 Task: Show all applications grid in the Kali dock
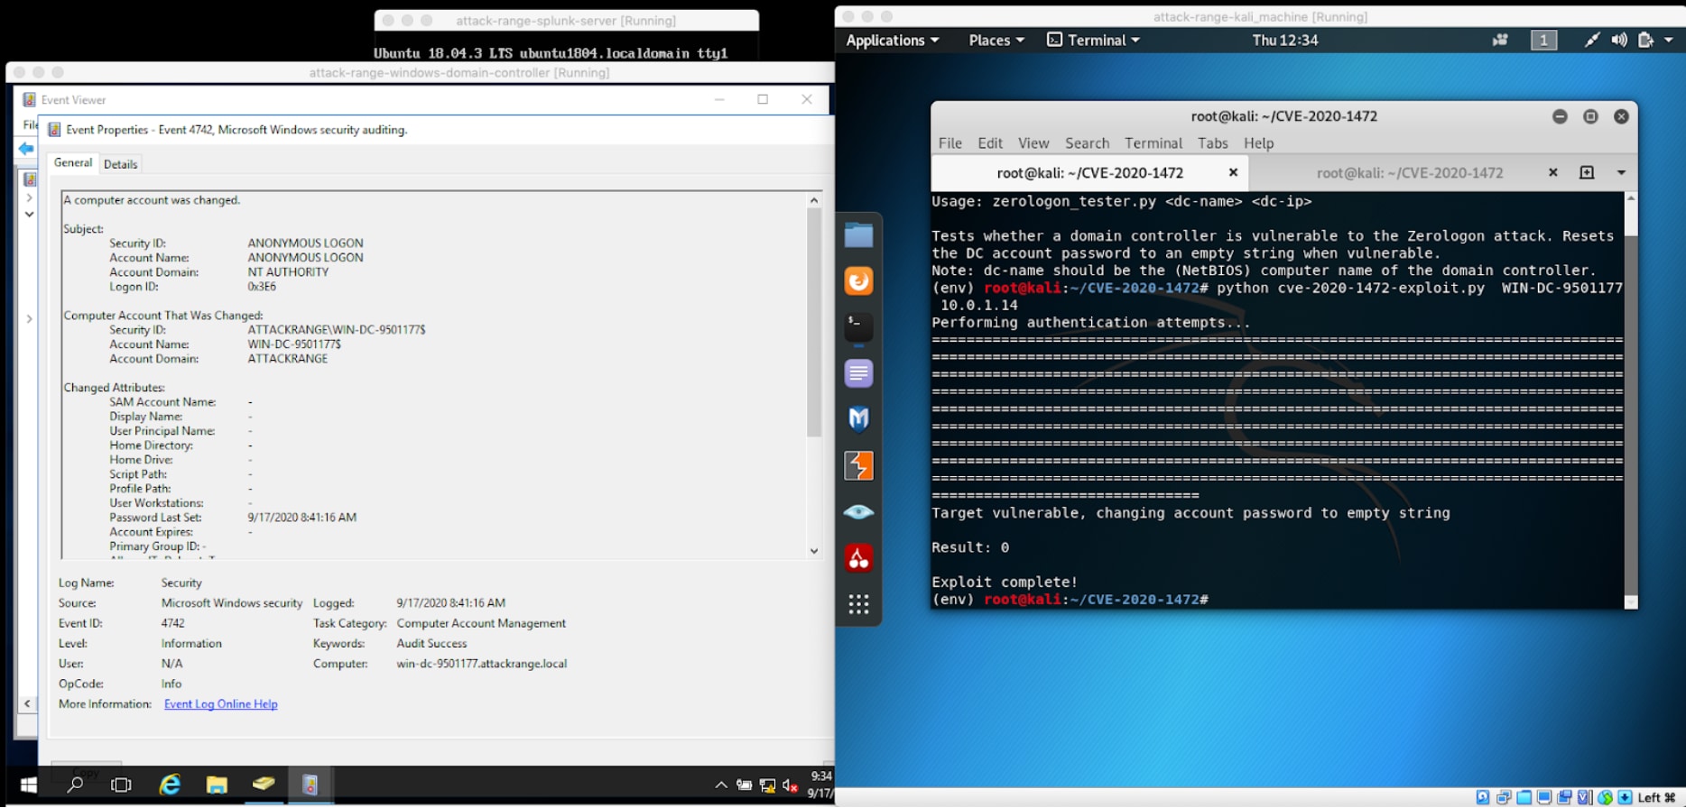click(x=858, y=603)
